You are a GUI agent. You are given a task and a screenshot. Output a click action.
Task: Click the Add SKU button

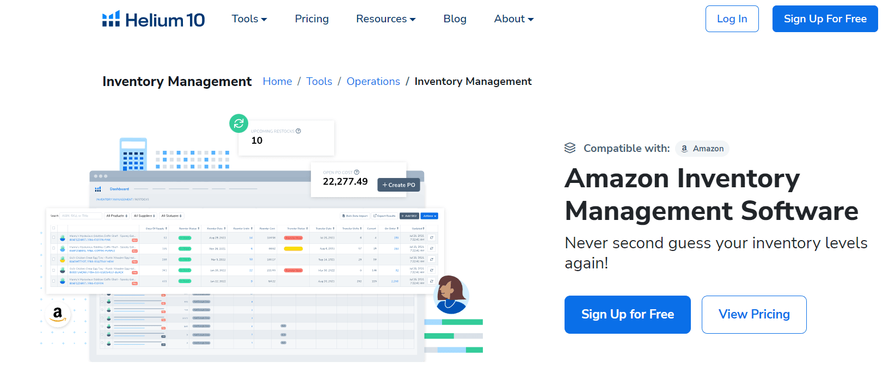pos(409,216)
